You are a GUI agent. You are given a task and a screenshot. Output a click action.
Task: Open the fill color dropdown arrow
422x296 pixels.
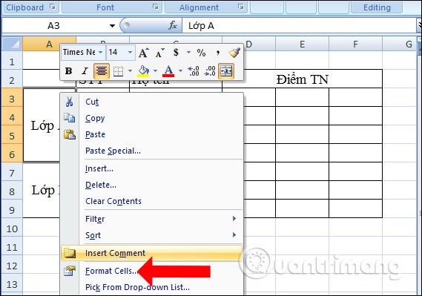[x=155, y=71]
